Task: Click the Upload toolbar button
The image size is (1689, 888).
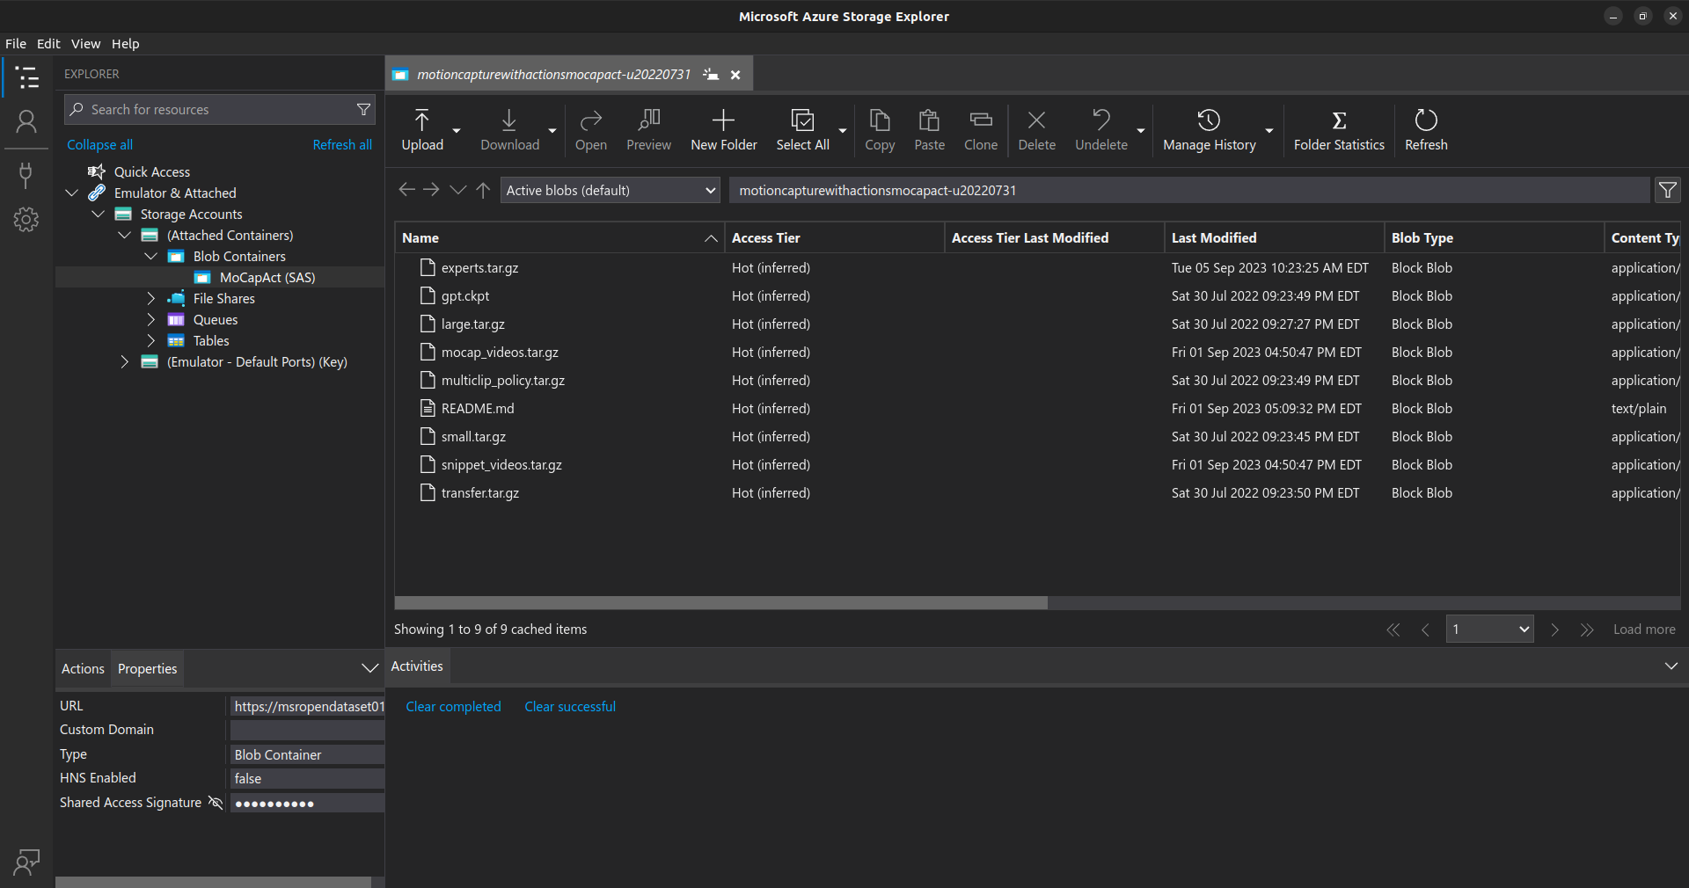Action: point(422,130)
